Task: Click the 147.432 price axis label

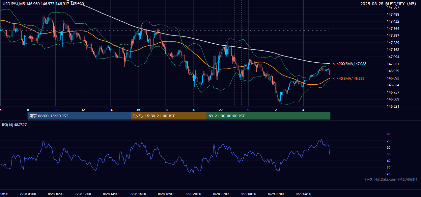Action: pyautogui.click(x=393, y=21)
